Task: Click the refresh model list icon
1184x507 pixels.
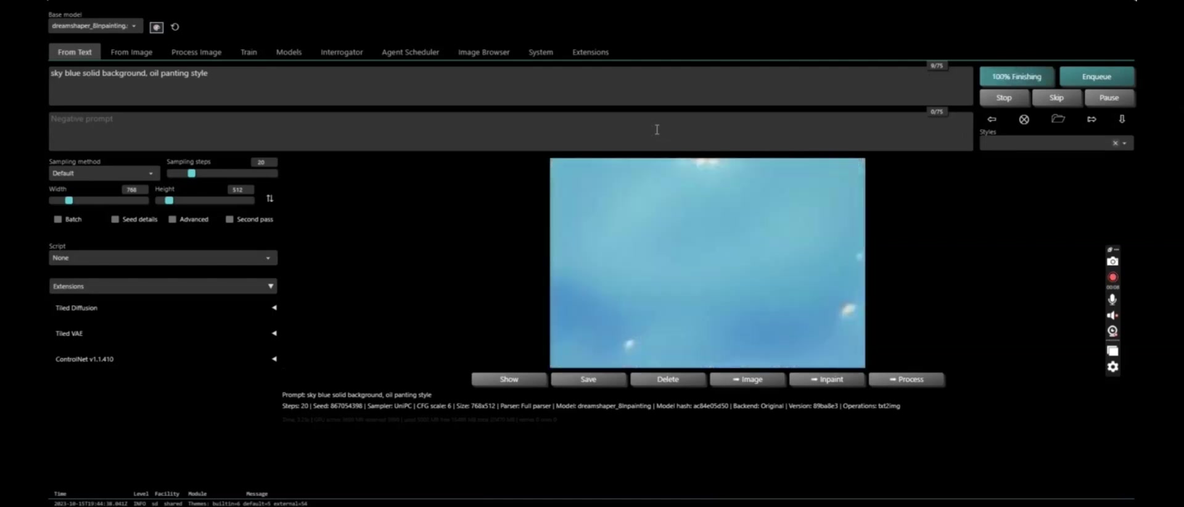Action: [x=175, y=27]
